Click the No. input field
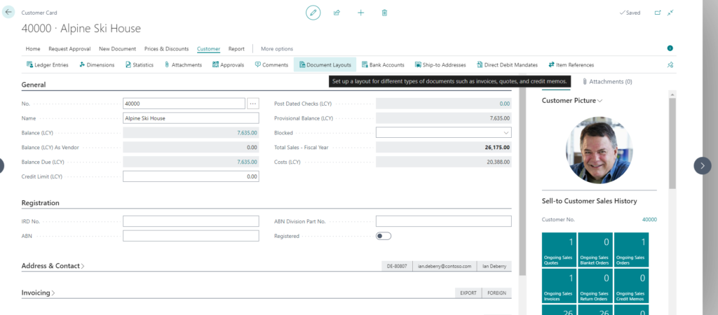Screen dimensions: 718x315 pos(184,104)
